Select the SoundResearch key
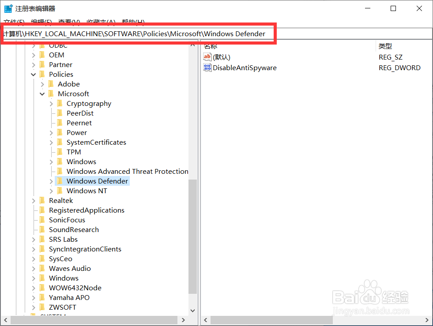The image size is (433, 326). 74,230
